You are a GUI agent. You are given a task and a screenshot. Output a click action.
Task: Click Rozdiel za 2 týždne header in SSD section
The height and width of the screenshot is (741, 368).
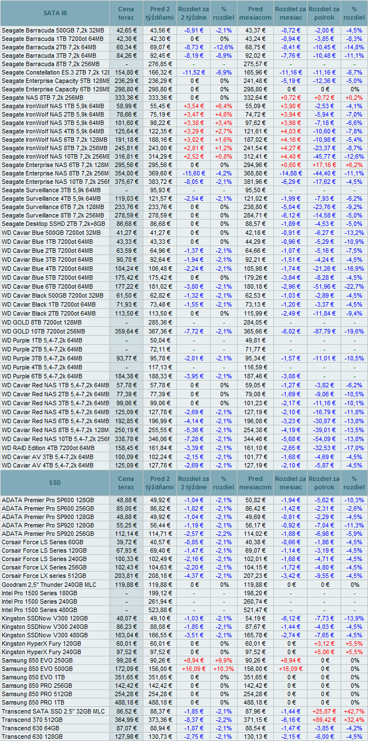tap(193, 483)
